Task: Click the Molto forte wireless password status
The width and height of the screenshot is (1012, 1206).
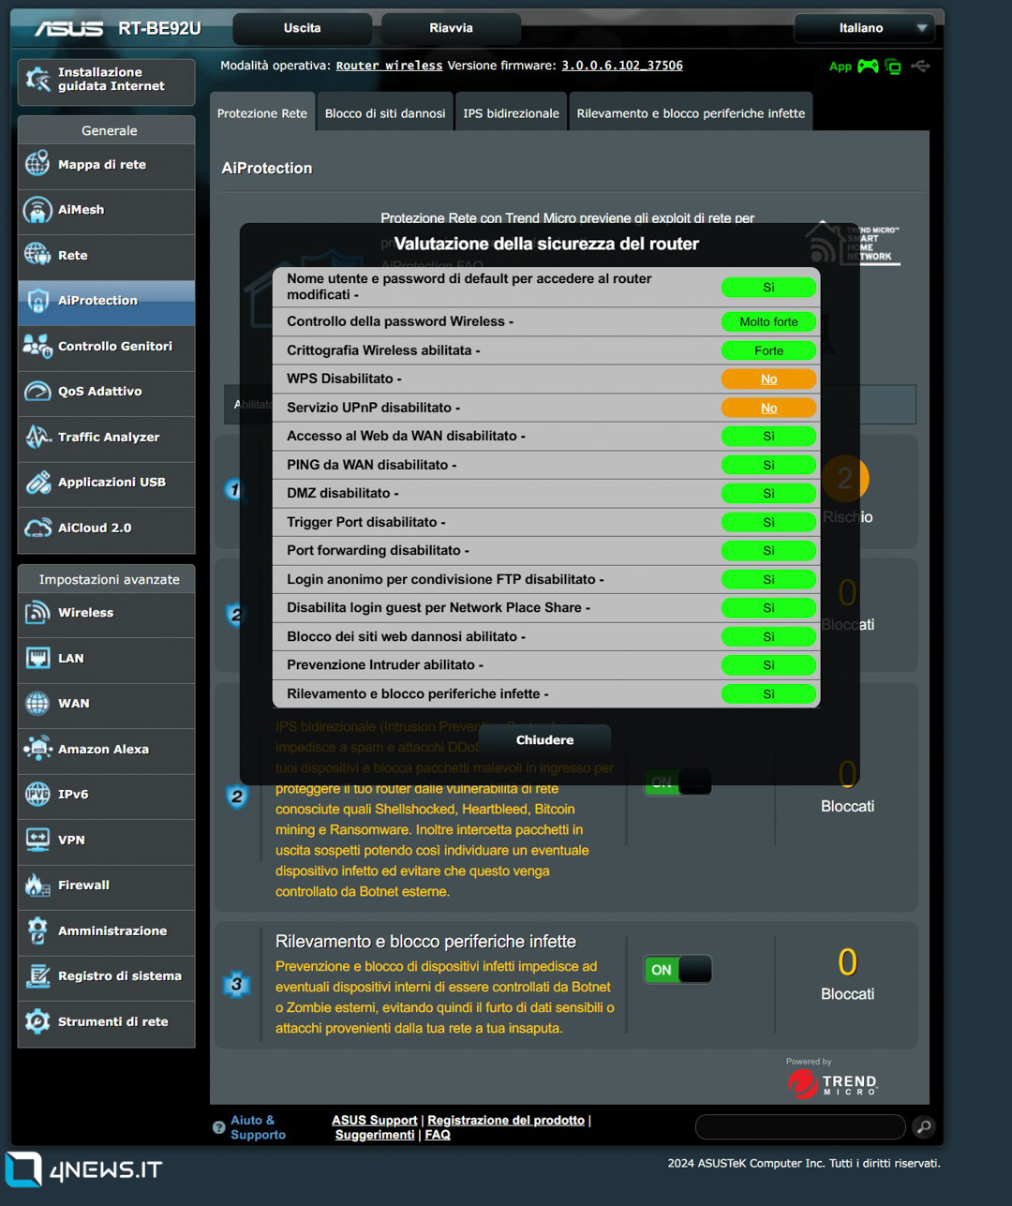Action: [x=769, y=322]
